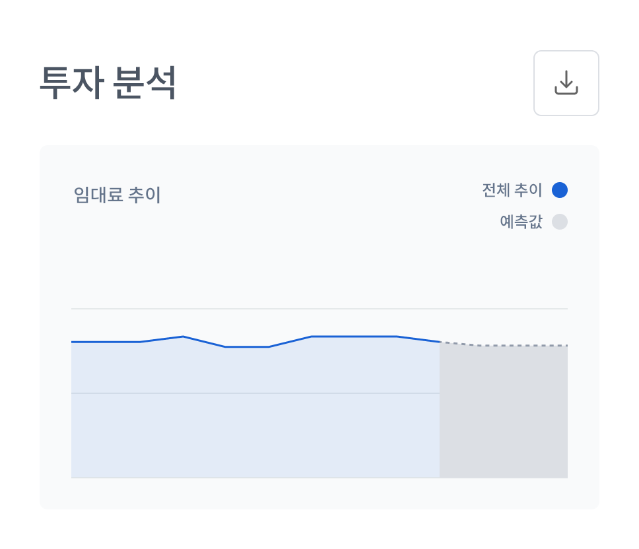Screen dimensions: 639x549
Task: Select the 임대료 추이 chart title
Action: [118, 195]
